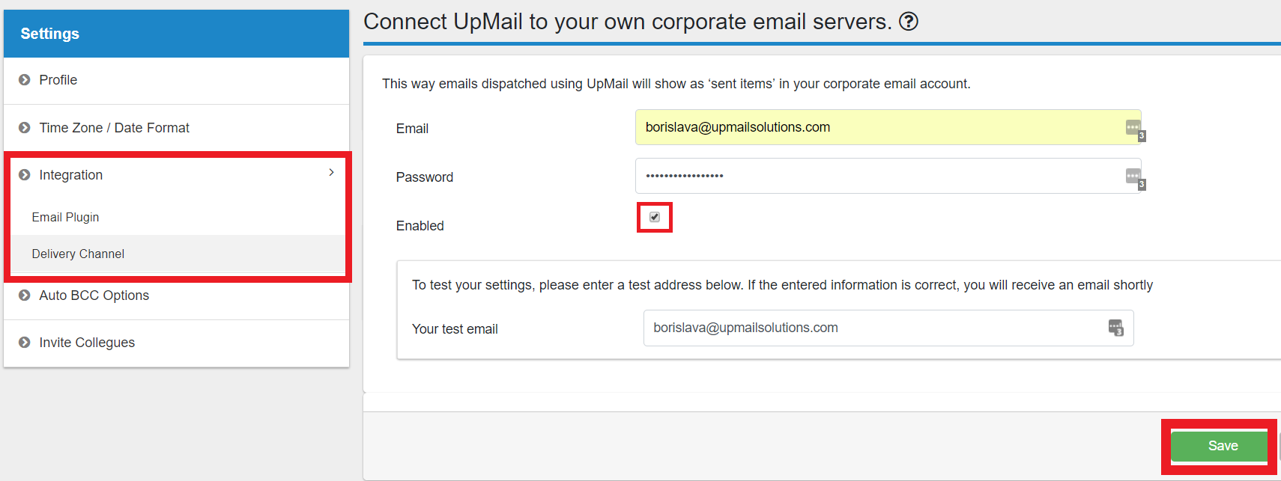This screenshot has width=1281, height=481.
Task: Focus the Password input field
Action: point(876,177)
